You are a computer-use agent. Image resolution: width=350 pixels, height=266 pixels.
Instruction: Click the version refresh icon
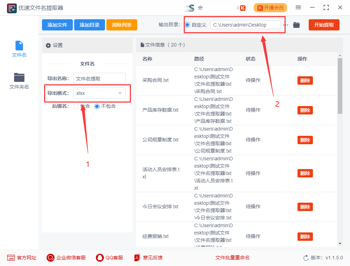(306, 258)
